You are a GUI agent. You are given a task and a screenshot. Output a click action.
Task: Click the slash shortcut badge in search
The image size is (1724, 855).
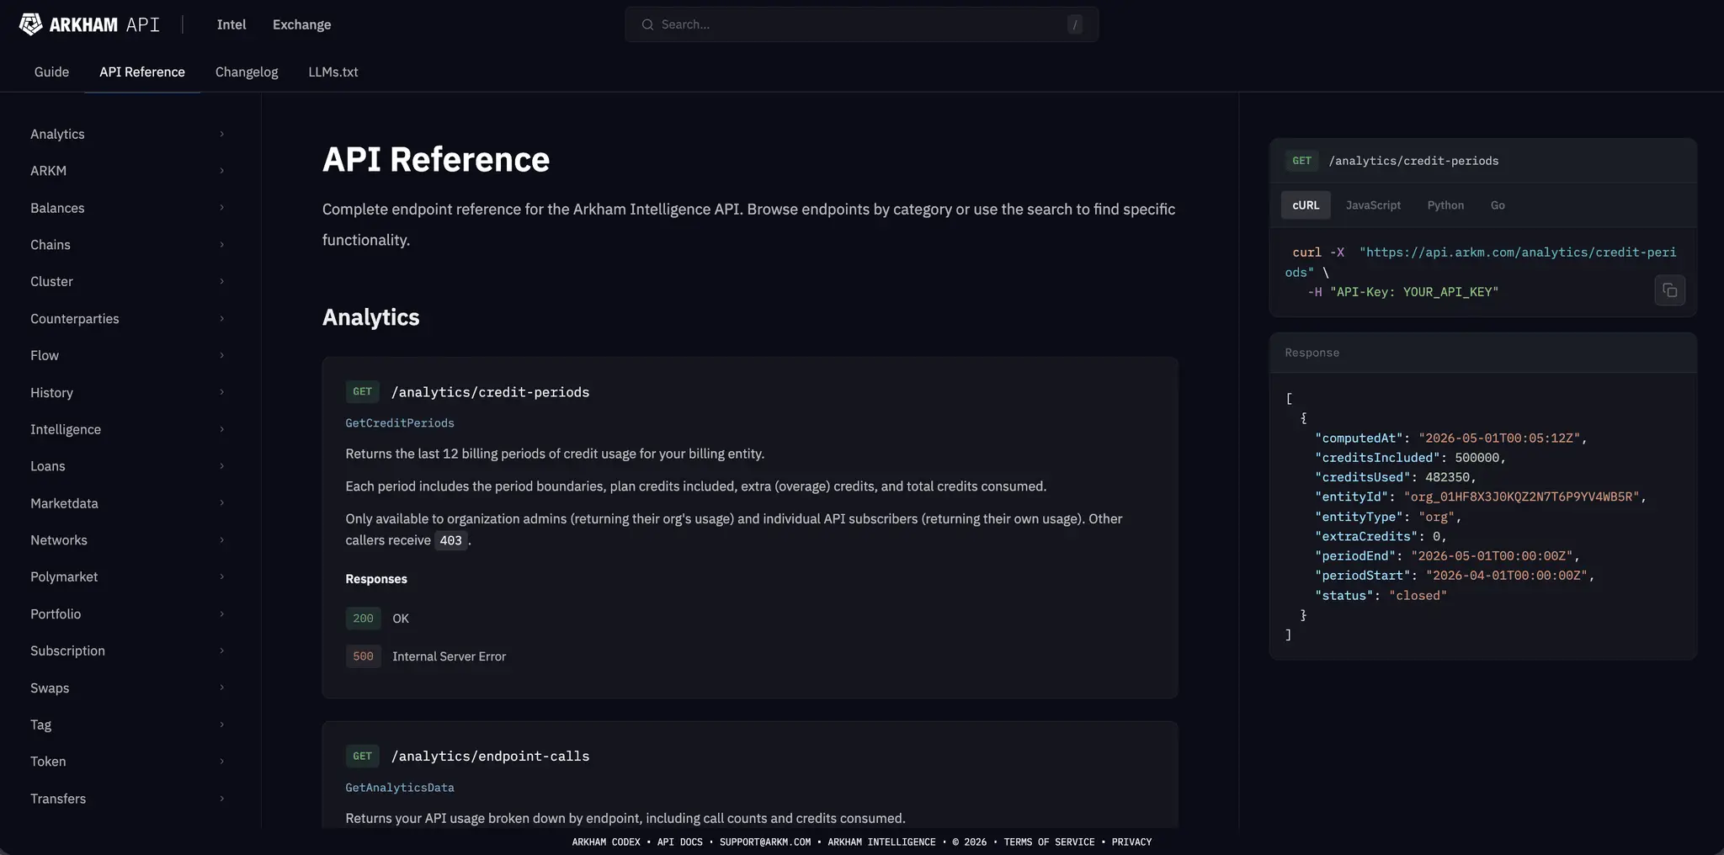[x=1075, y=24]
